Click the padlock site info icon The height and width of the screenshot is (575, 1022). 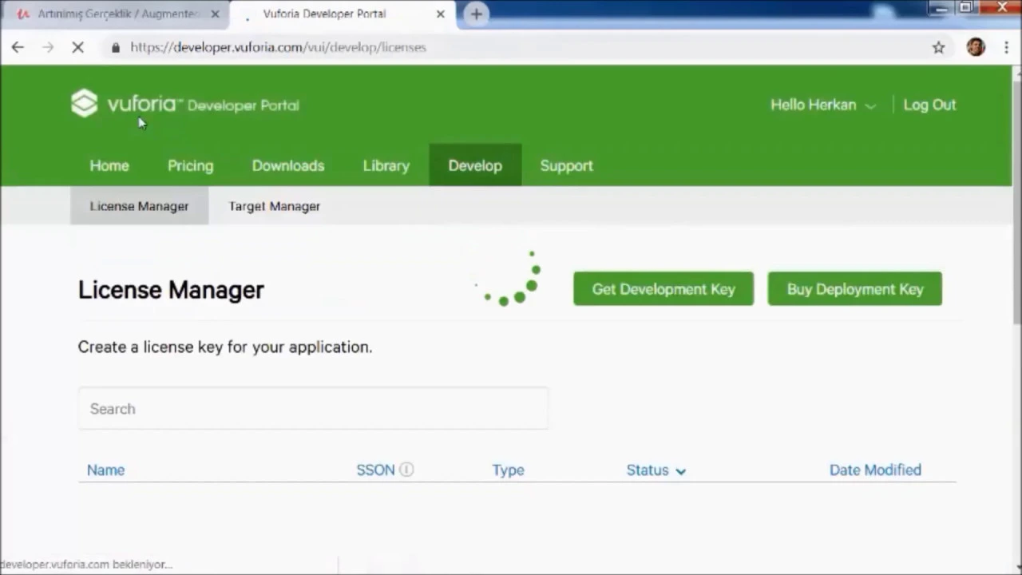116,47
